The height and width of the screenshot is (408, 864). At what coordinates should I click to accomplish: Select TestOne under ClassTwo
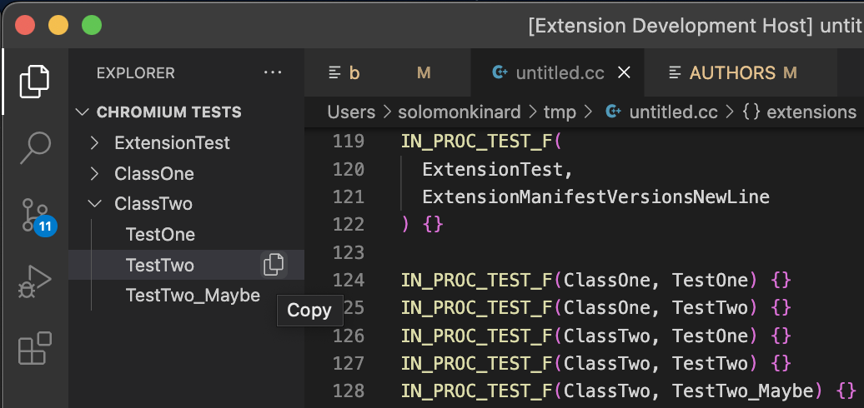pos(160,235)
